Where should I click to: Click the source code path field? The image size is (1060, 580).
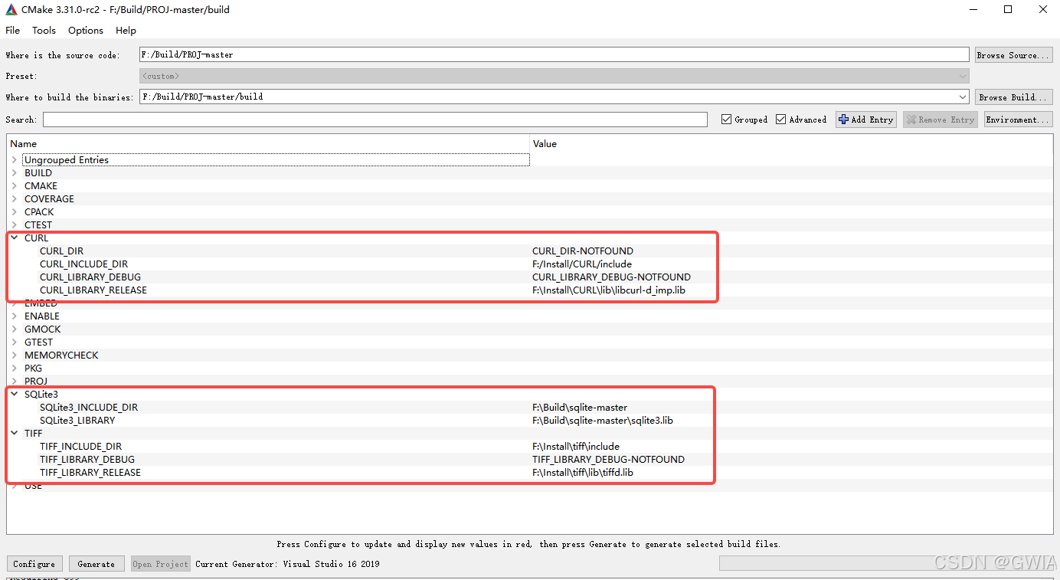pyautogui.click(x=554, y=55)
